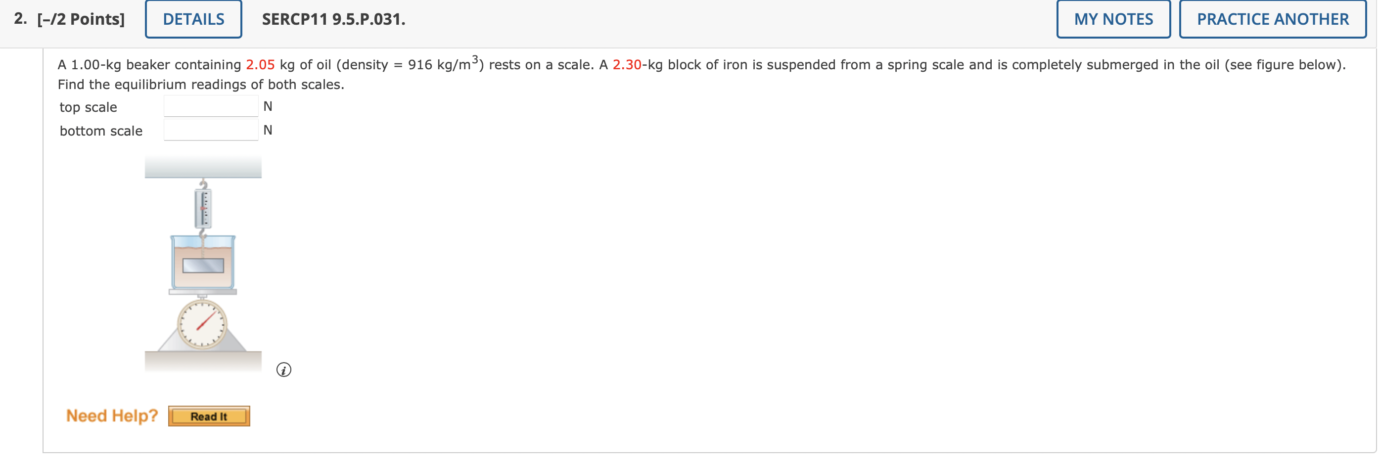Click the Need Help? label
This screenshot has height=468, width=1380.
110,416
